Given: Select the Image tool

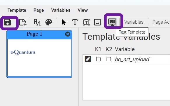Looking at the screenshot, I should (97, 22).
